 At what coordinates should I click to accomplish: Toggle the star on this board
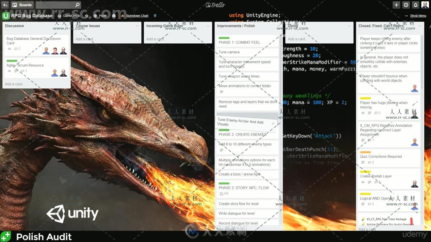[x=87, y=16]
